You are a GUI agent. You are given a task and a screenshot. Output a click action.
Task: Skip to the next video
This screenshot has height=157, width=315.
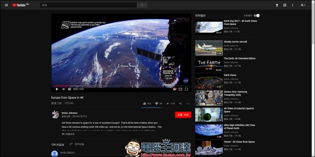coord(63,89)
